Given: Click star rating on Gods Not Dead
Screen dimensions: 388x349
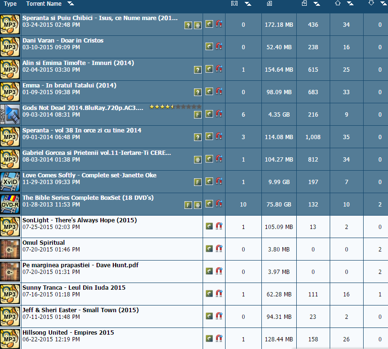Looking at the screenshot, I should (175, 107).
